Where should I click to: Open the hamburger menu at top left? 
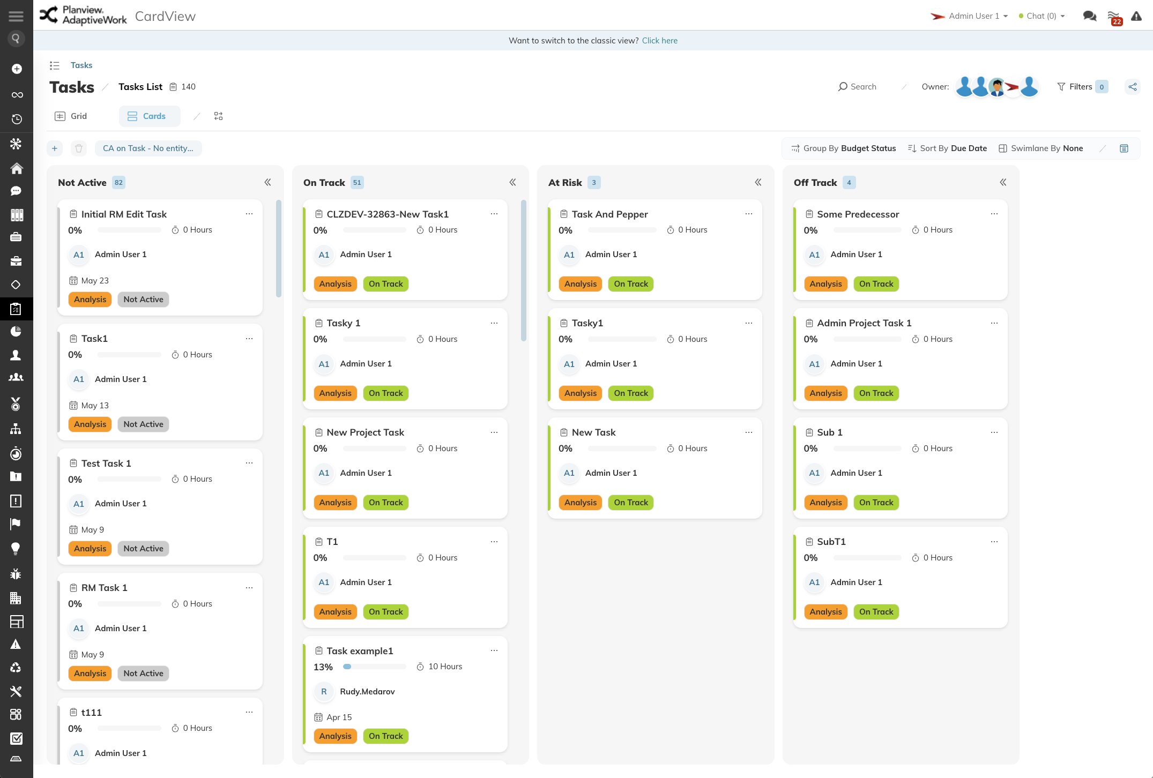(16, 16)
